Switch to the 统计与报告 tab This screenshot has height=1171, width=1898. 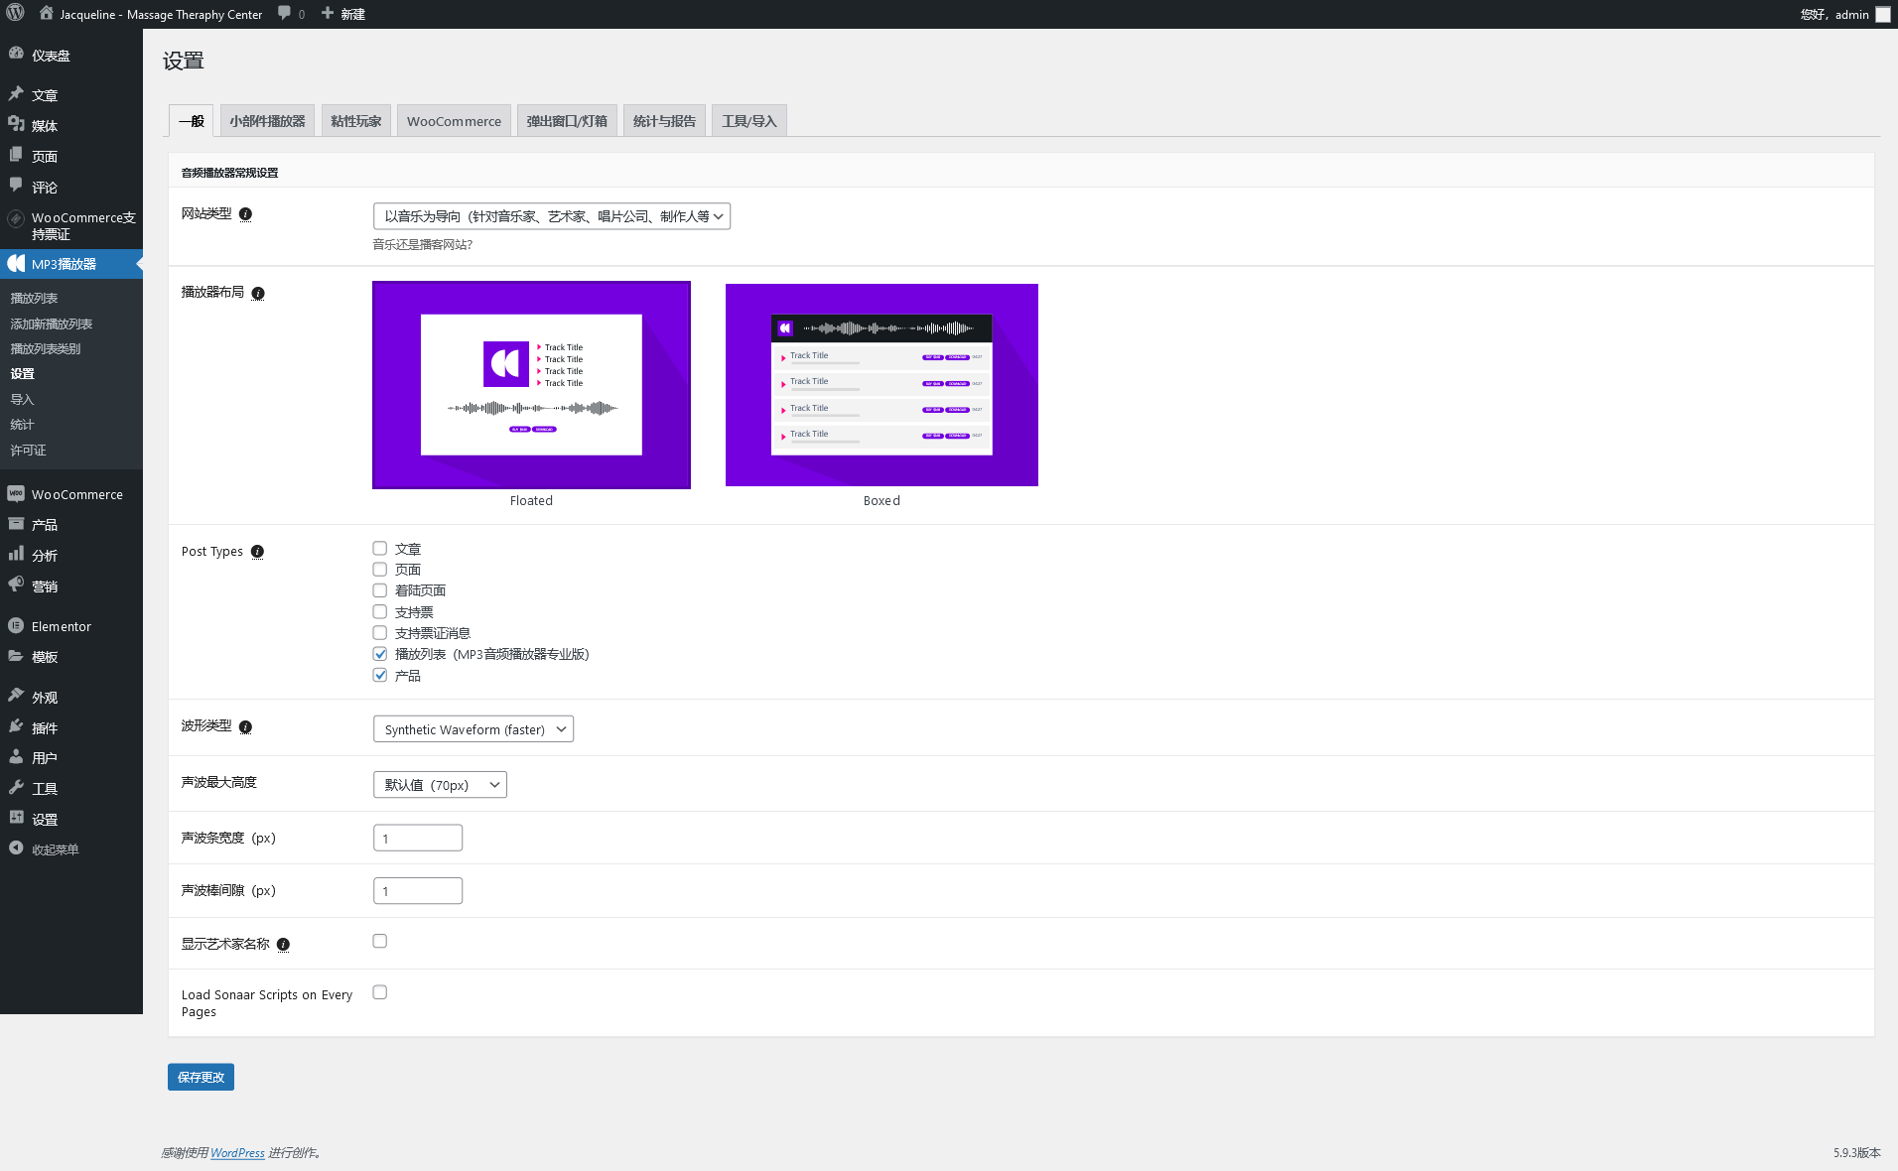(664, 121)
